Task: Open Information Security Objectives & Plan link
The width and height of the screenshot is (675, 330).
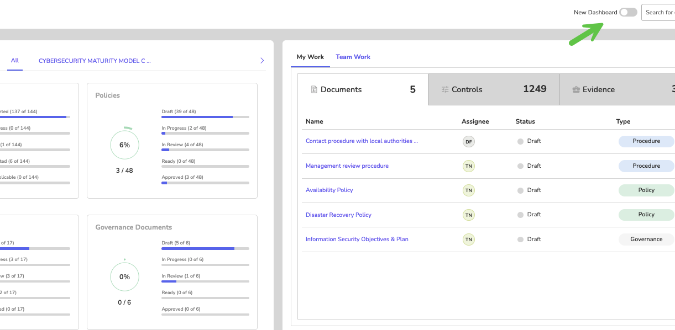Action: (x=357, y=239)
